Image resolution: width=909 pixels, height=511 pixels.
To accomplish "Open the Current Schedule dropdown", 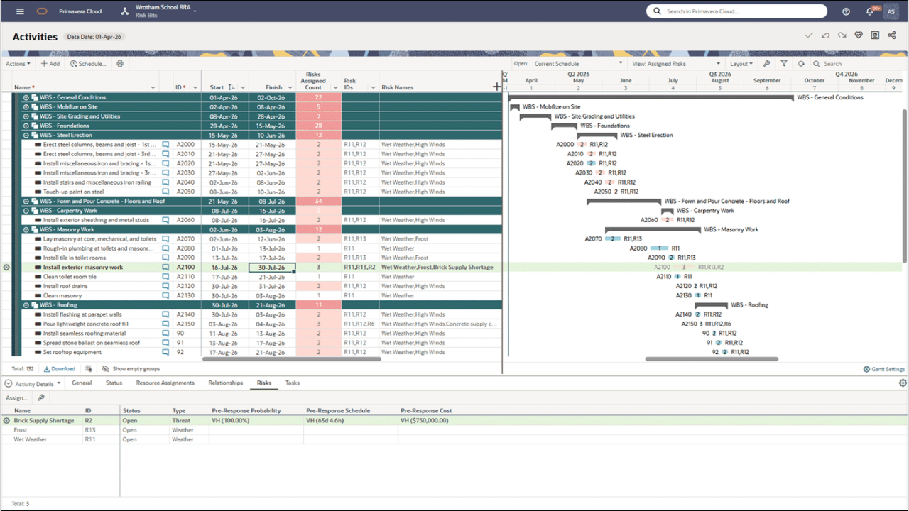I will (577, 64).
